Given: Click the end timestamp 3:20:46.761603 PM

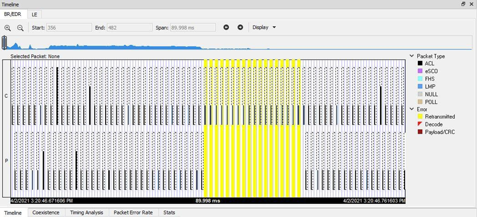Looking at the screenshot, I should (x=374, y=201).
